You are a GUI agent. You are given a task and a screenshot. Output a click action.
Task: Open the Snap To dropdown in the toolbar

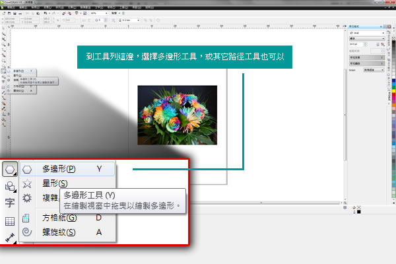tap(115, 13)
